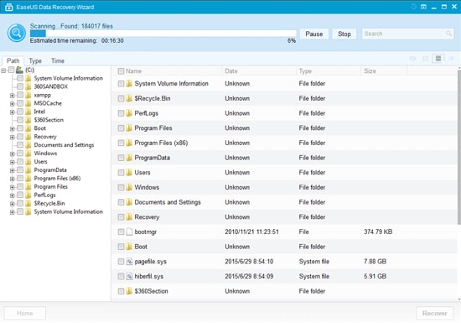Expand the PerfLogs tree node
Screen dimensions: 461x323
pos(13,195)
